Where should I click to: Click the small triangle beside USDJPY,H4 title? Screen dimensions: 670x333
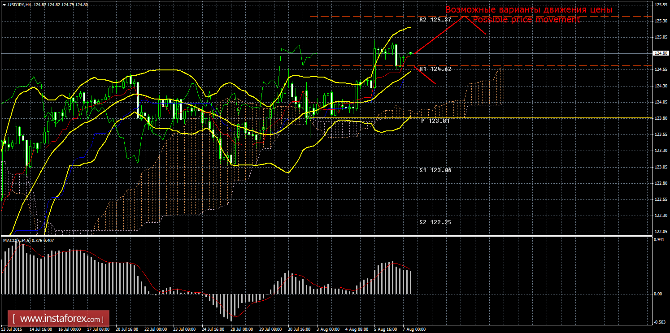(4, 4)
